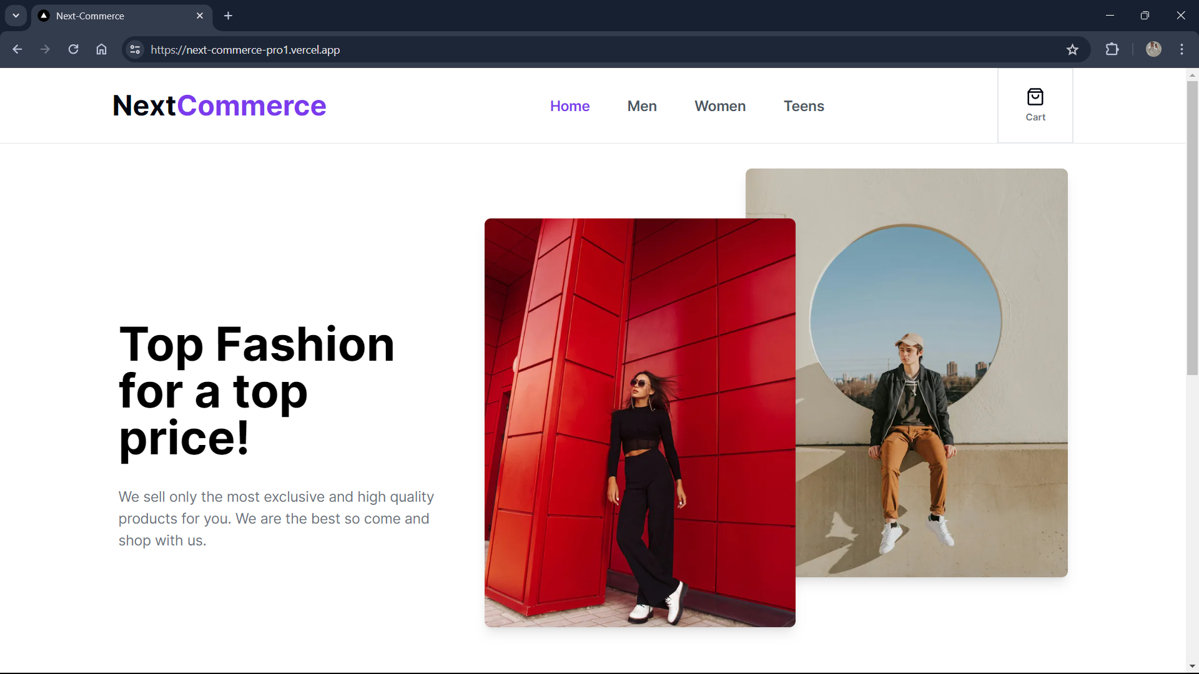Click the scrollbar down arrow
1199x674 pixels.
[x=1192, y=667]
